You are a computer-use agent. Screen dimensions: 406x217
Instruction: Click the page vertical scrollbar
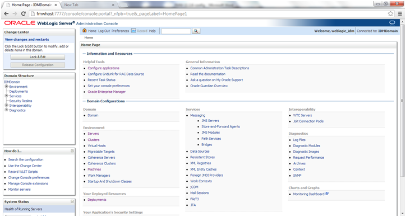click(x=402, y=101)
